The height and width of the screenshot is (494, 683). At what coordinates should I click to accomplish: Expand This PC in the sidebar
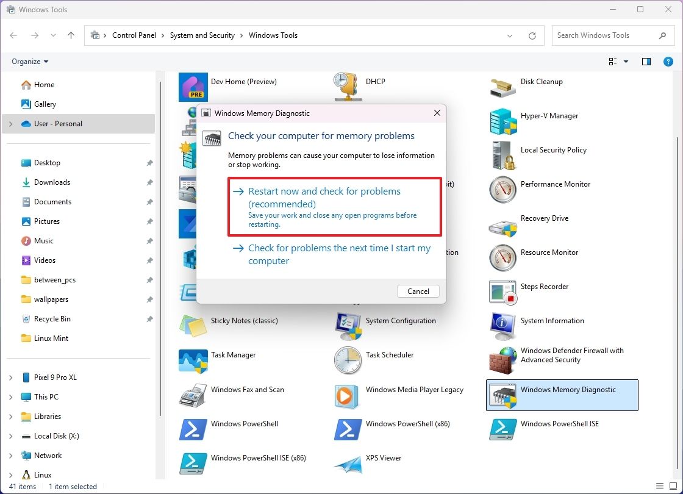pos(10,396)
